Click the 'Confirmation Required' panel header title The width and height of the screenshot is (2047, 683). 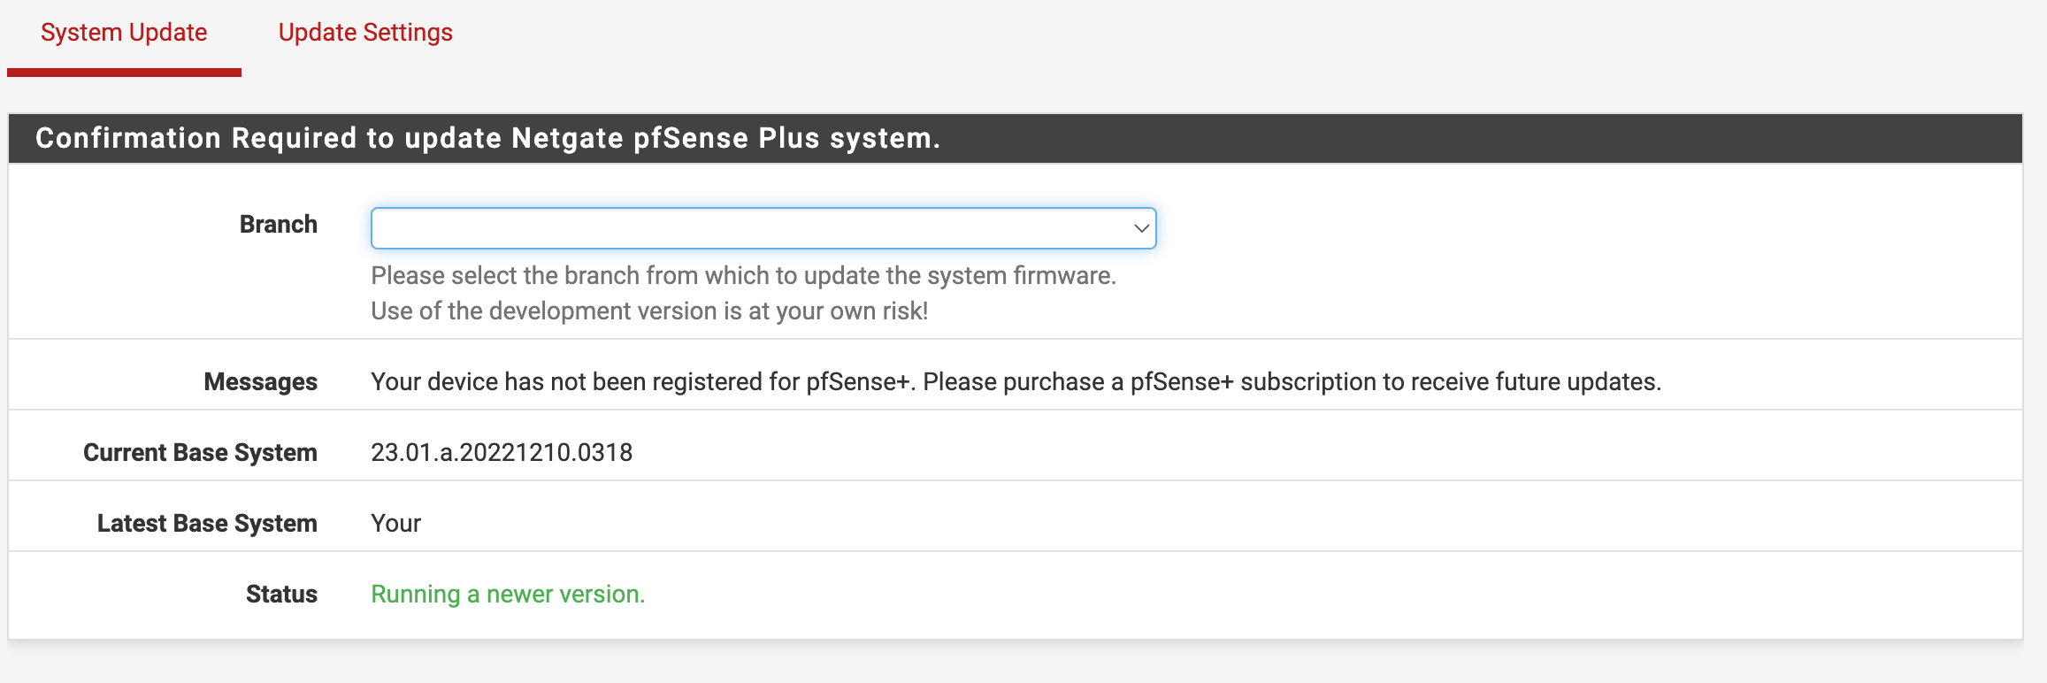487,138
